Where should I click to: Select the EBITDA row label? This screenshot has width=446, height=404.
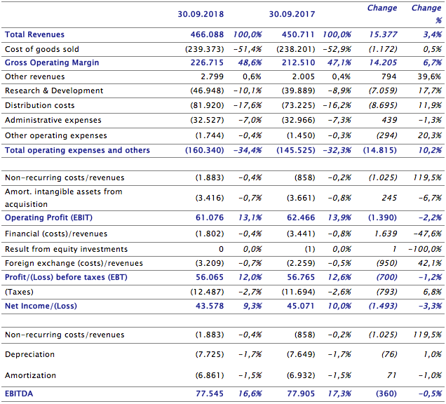pos(19,393)
